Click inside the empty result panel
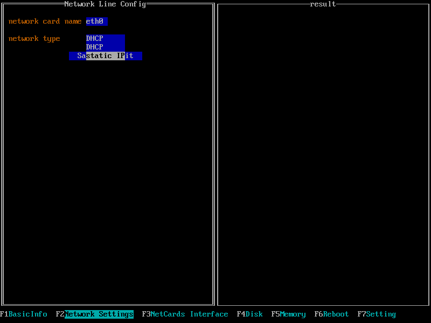This screenshot has width=431, height=323. coord(322,161)
